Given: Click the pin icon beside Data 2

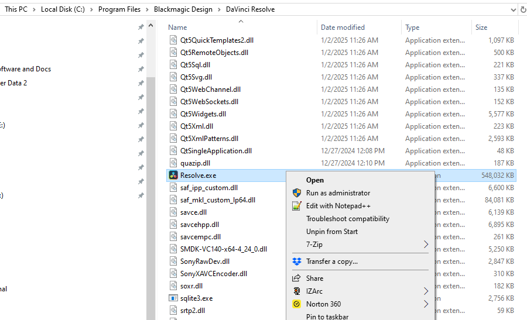Looking at the screenshot, I should [141, 83].
